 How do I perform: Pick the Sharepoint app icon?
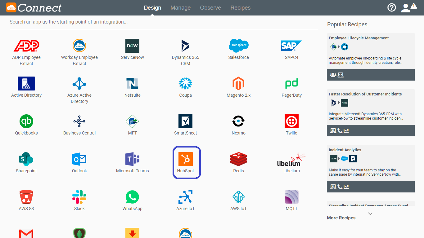tap(26, 159)
